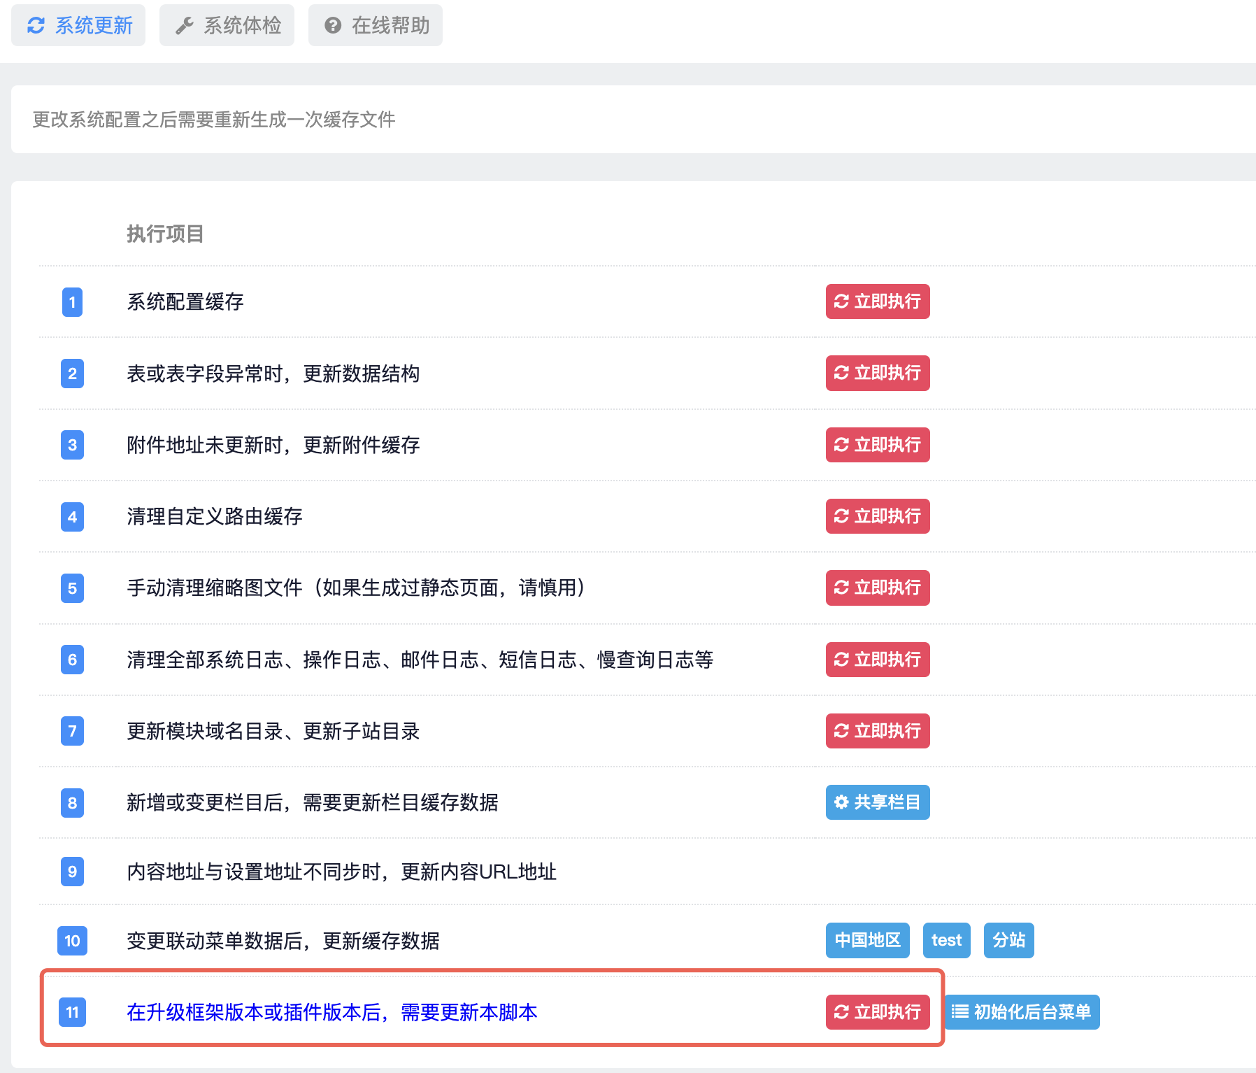The image size is (1256, 1073).
Task: Click number badge 9
Action: point(72,872)
